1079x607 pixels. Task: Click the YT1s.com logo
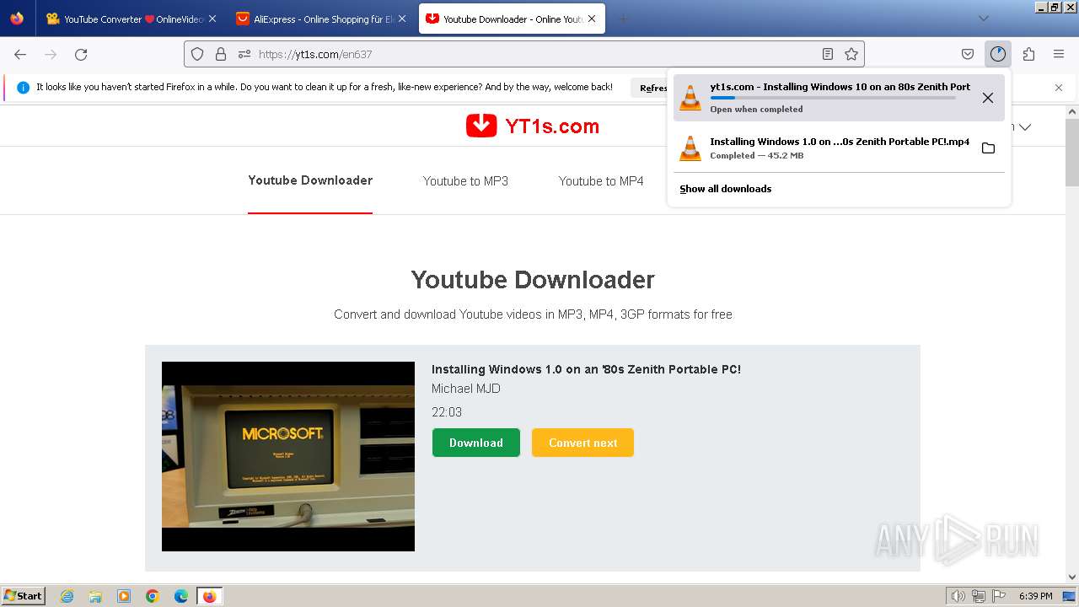(x=533, y=126)
